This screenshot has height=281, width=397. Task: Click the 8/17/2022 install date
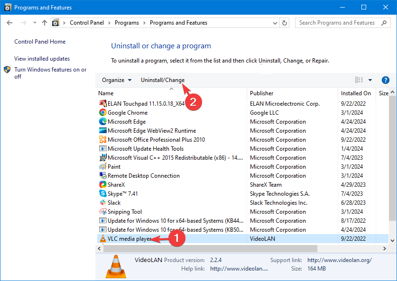[353, 221]
